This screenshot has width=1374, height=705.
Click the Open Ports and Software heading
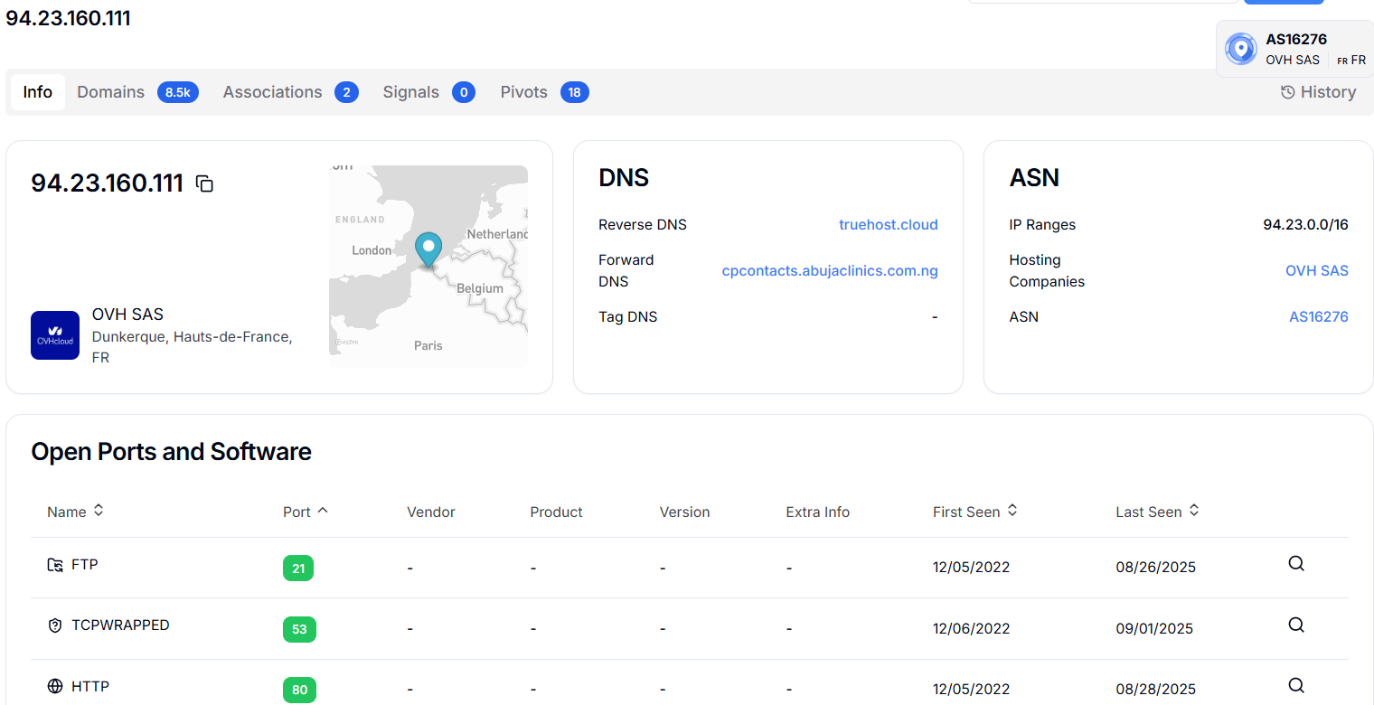coord(171,452)
